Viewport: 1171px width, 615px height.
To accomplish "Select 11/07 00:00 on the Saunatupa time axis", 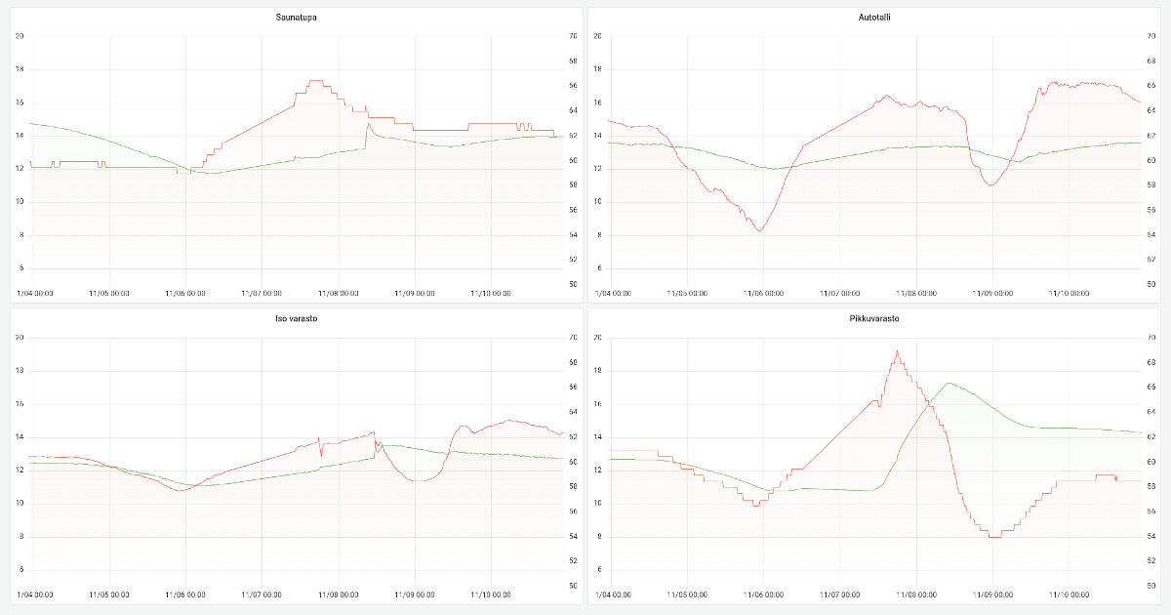I will (262, 293).
